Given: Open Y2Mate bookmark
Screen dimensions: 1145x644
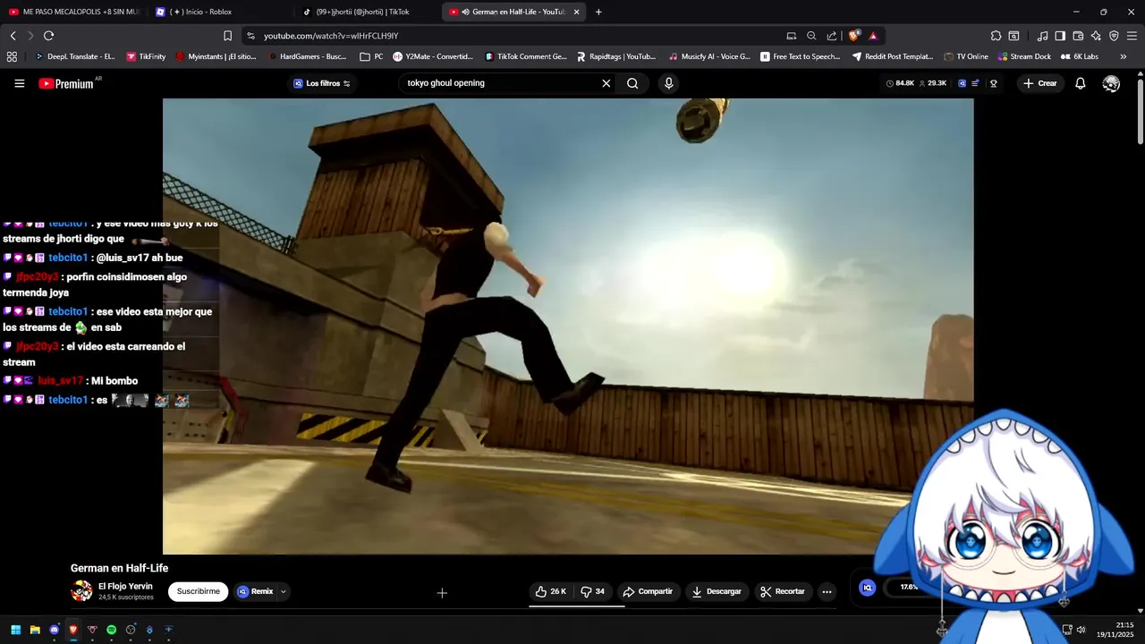Looking at the screenshot, I should tap(433, 56).
